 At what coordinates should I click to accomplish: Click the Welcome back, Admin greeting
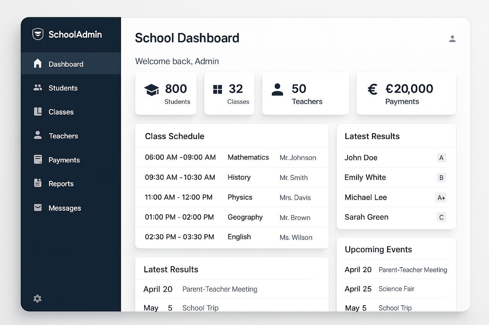pyautogui.click(x=177, y=61)
